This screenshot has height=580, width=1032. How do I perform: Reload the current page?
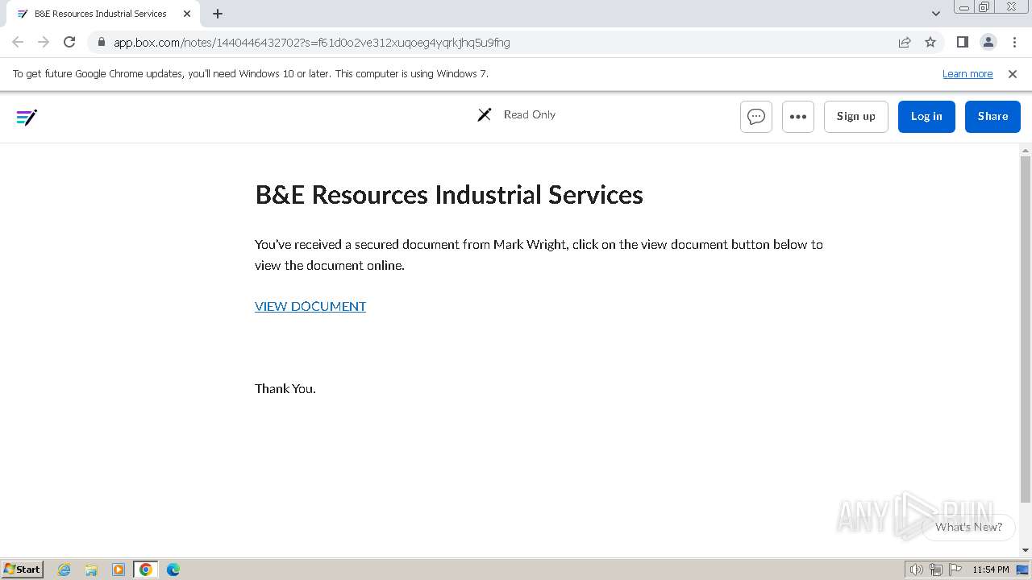pos(69,42)
